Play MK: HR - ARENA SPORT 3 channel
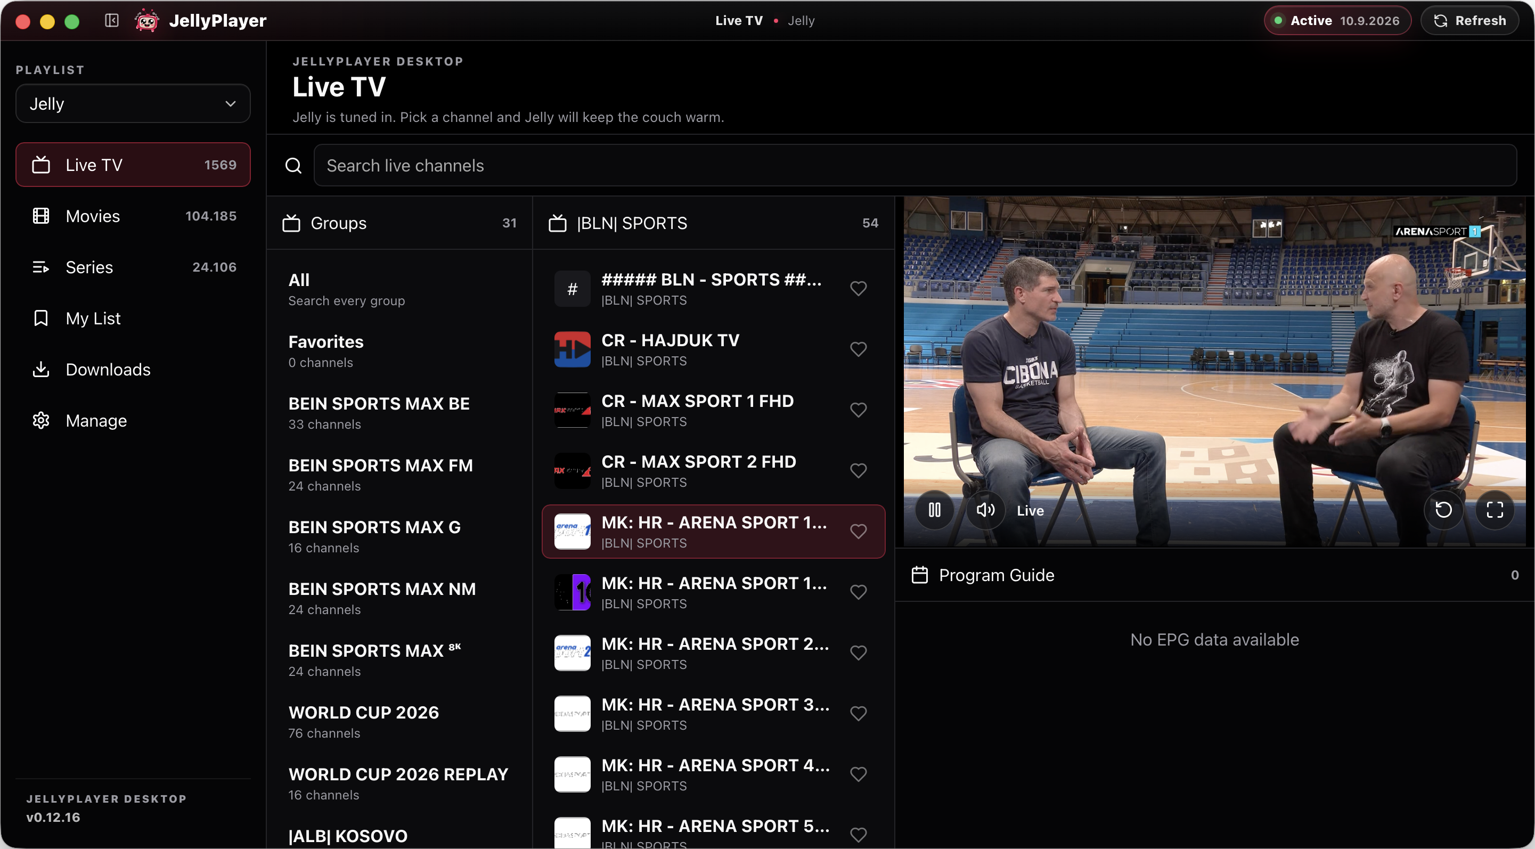This screenshot has width=1535, height=849. [x=713, y=714]
